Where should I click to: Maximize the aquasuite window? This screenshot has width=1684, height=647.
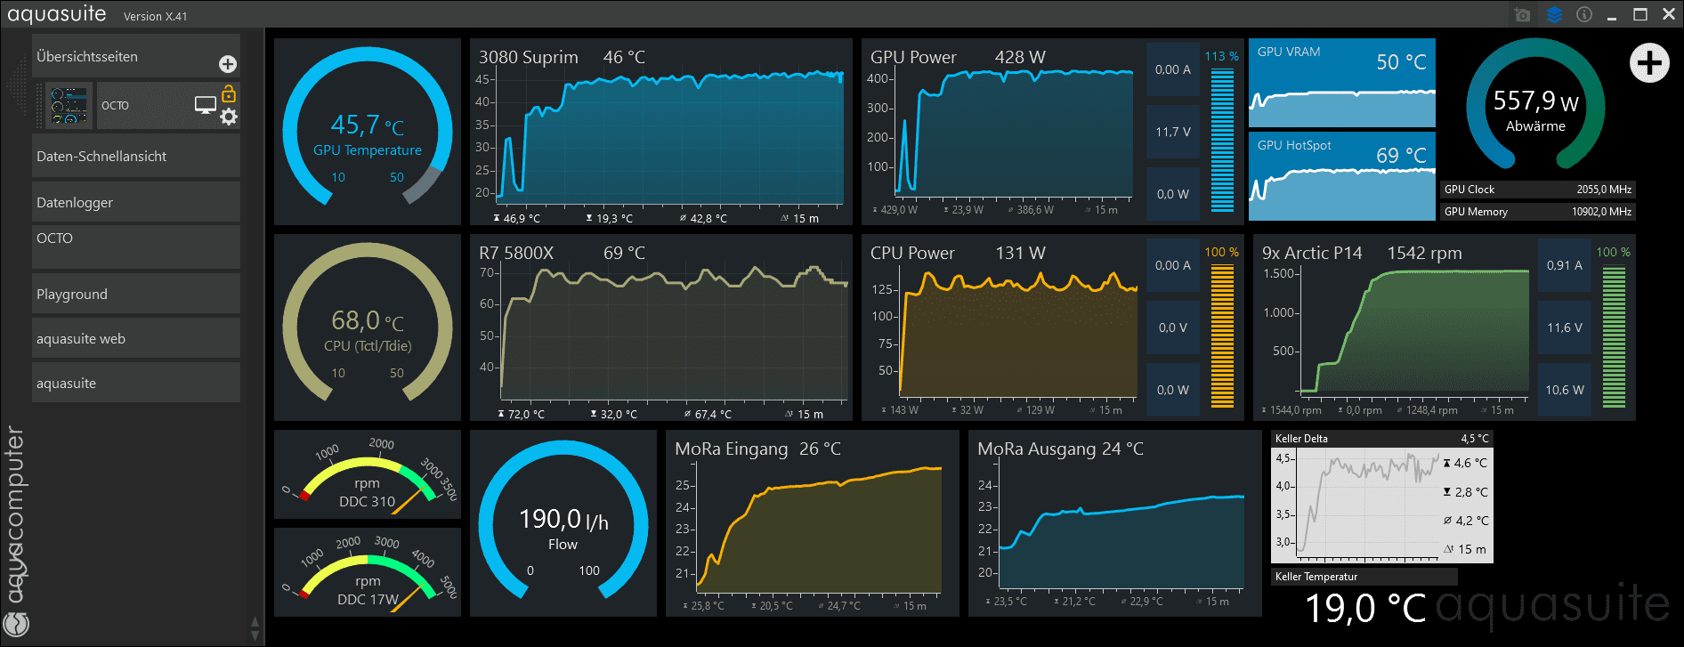[x=1640, y=14]
